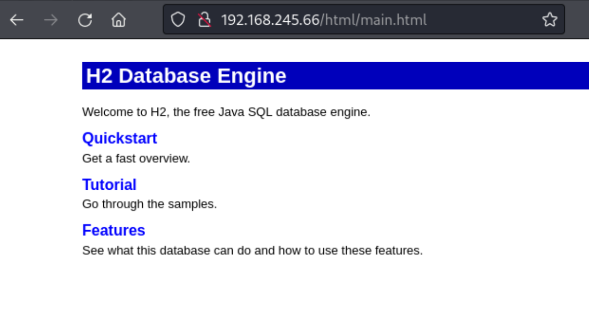
Task: Go back to the previous page
Action: (17, 20)
